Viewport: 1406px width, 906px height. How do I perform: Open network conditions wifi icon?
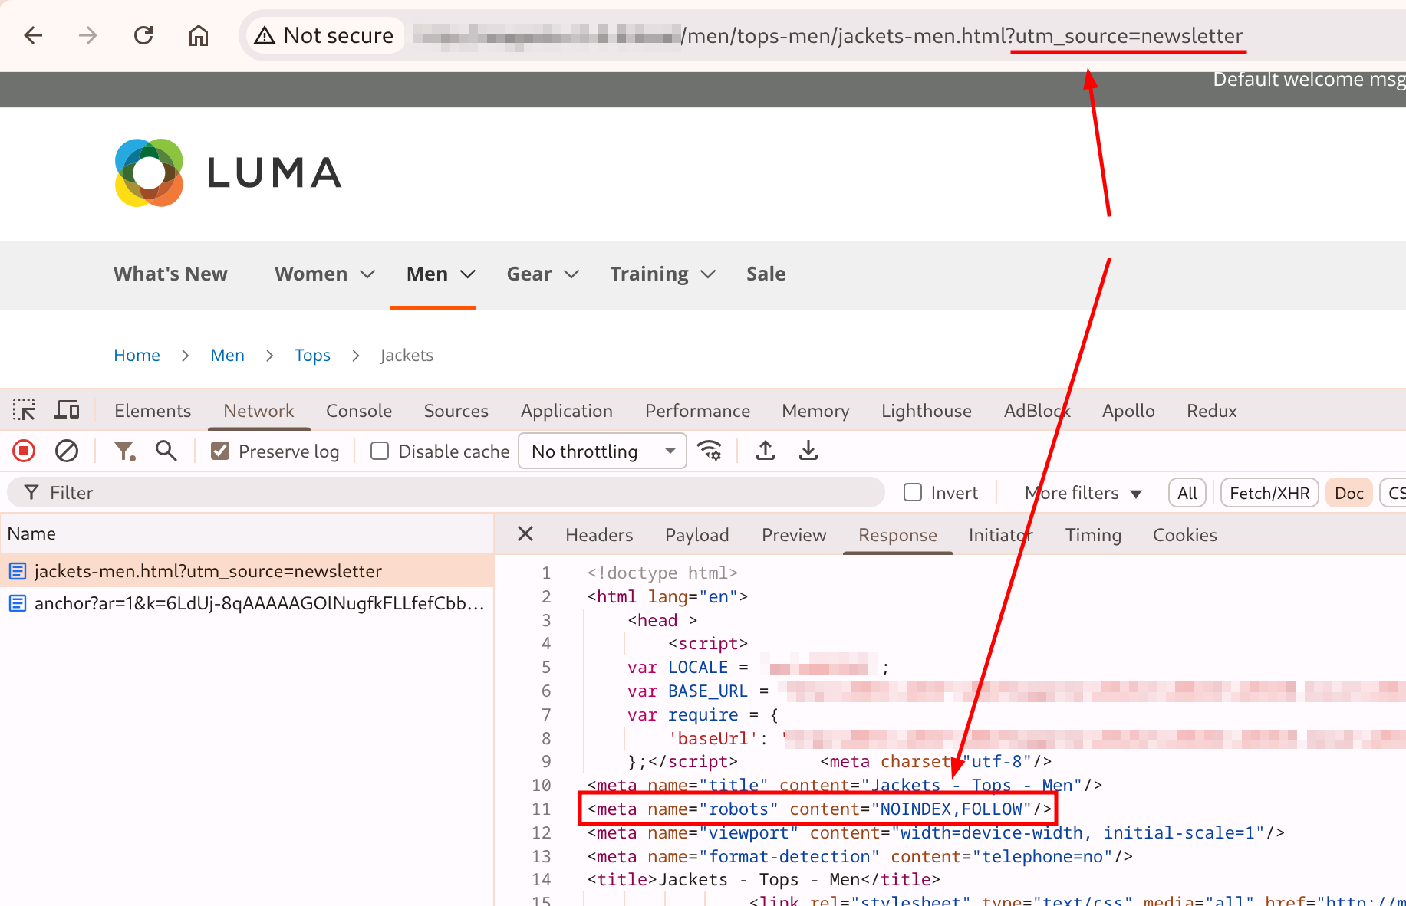710,451
